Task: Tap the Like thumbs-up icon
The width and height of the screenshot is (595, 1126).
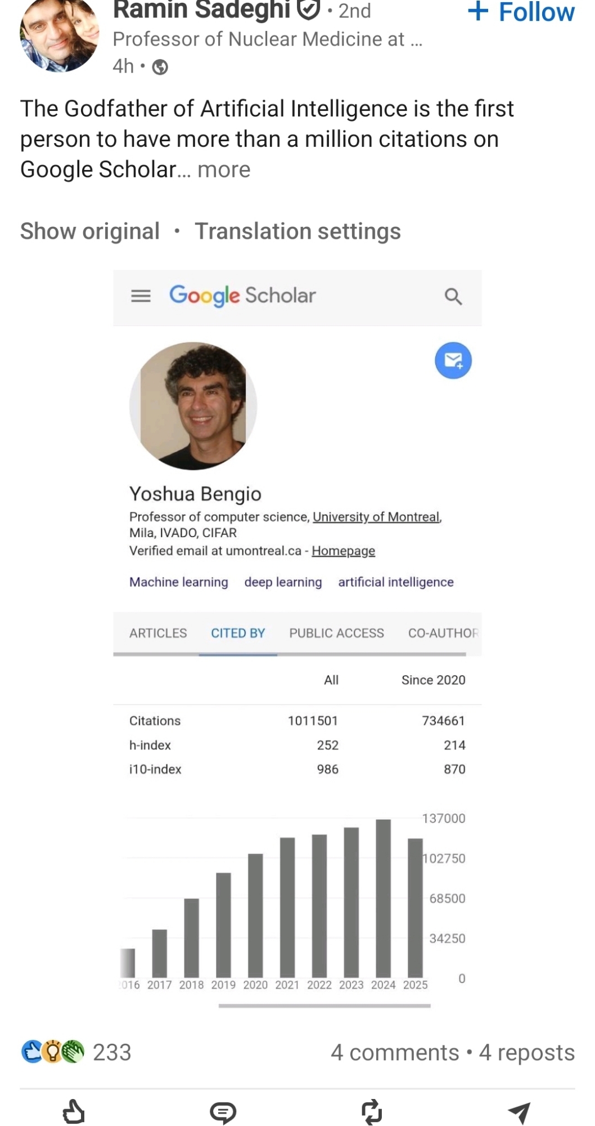Action: pos(74,1111)
